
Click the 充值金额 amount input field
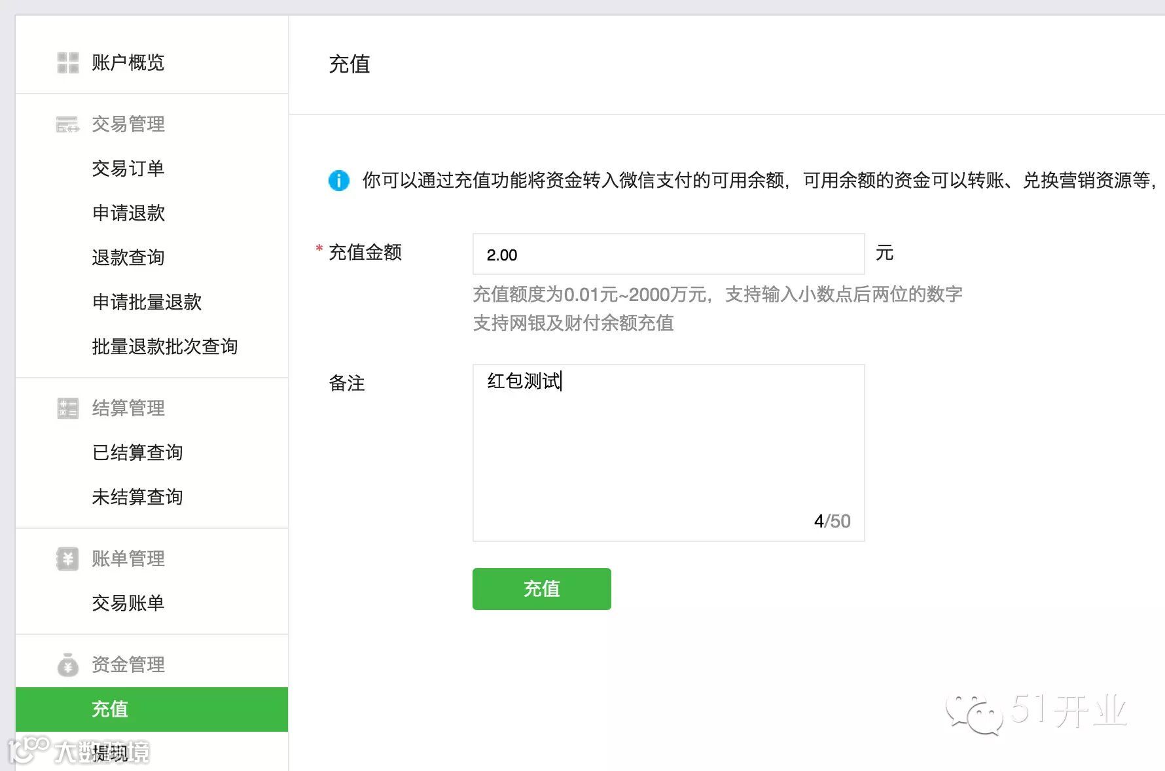pyautogui.click(x=668, y=255)
